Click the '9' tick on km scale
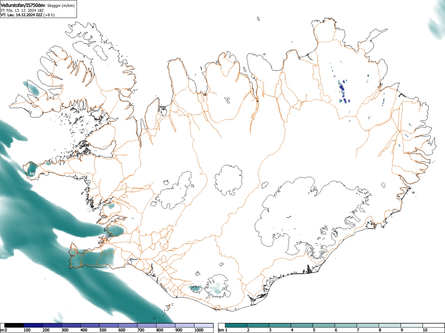Image resolution: width=445 pixels, height=333 pixels. (x=402, y=330)
